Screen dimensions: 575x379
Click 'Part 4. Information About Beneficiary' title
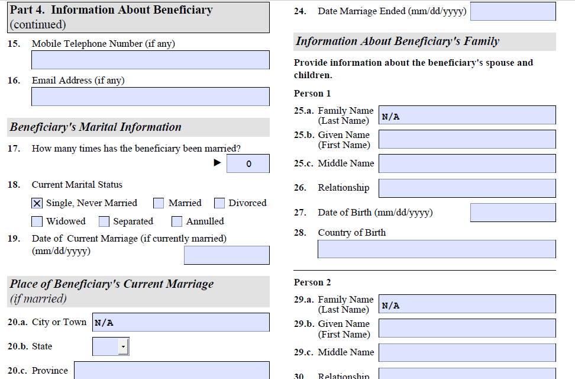(x=111, y=10)
